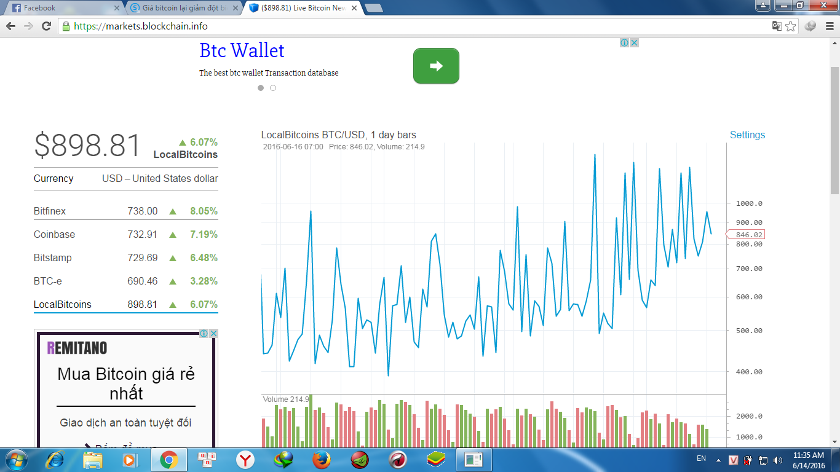The image size is (840, 472).
Task: Switch to the 'Giá bitcoin lại giảm' tab
Action: click(183, 8)
